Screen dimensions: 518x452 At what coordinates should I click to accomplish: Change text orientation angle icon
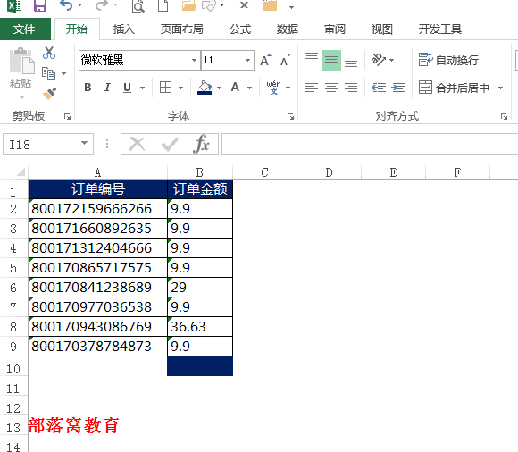[379, 60]
